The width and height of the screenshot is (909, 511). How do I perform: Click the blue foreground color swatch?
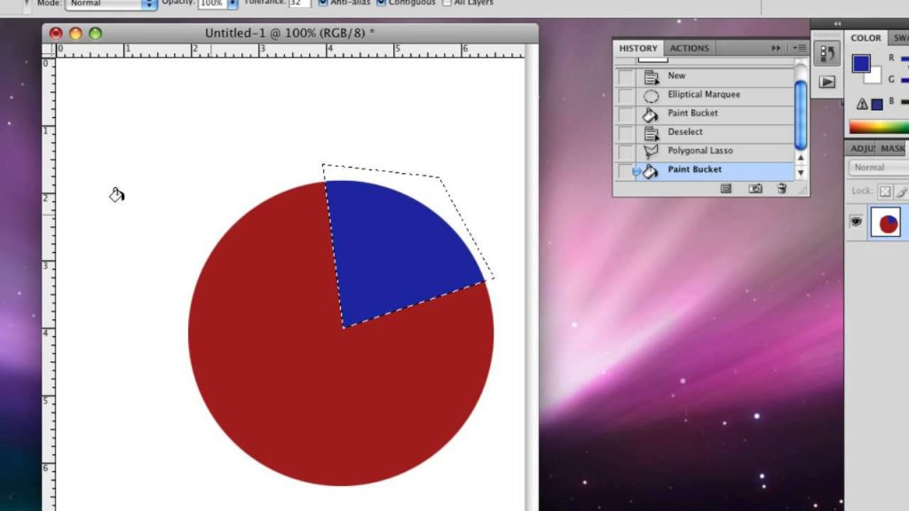[x=860, y=63]
